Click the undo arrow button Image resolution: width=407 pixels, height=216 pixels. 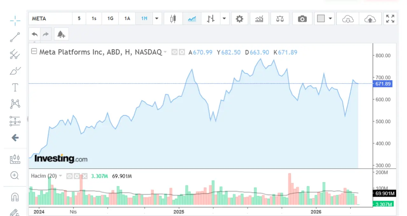coord(35,34)
